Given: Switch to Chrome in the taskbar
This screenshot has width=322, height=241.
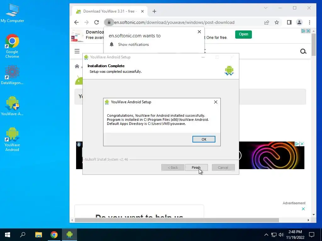Looking at the screenshot, I should (x=54, y=235).
